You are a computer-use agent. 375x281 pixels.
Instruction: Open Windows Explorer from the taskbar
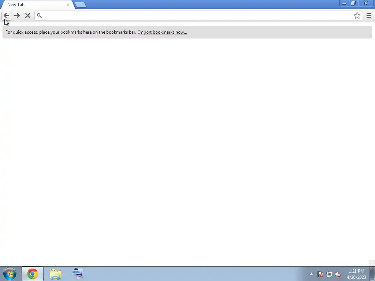pos(56,274)
